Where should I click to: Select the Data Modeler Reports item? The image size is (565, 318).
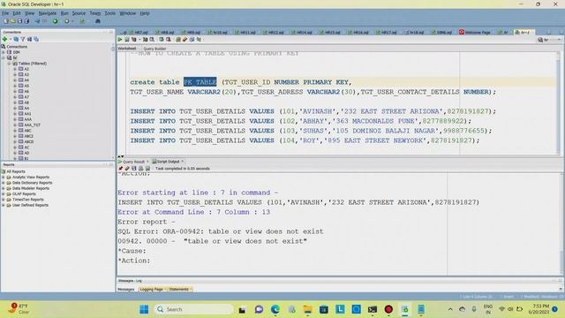(31, 188)
